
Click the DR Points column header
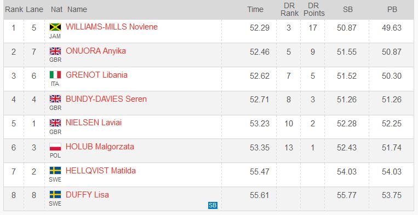314,10
